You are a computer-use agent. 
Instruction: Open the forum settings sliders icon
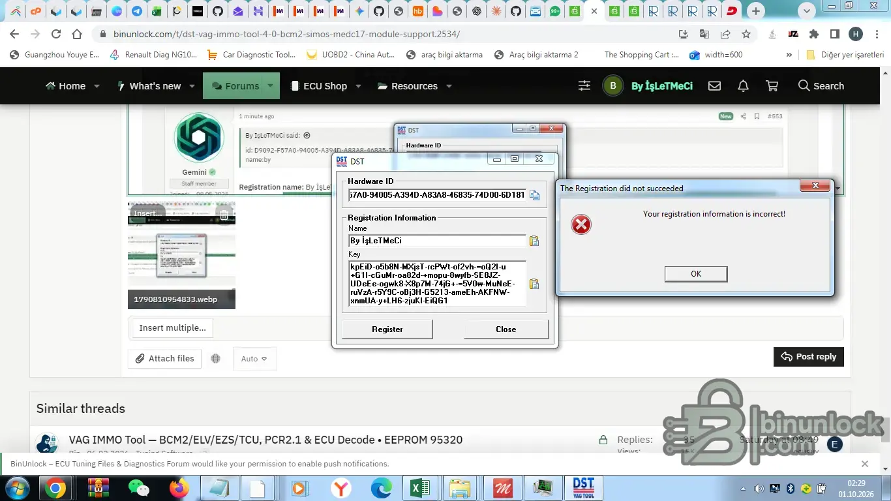pos(584,86)
